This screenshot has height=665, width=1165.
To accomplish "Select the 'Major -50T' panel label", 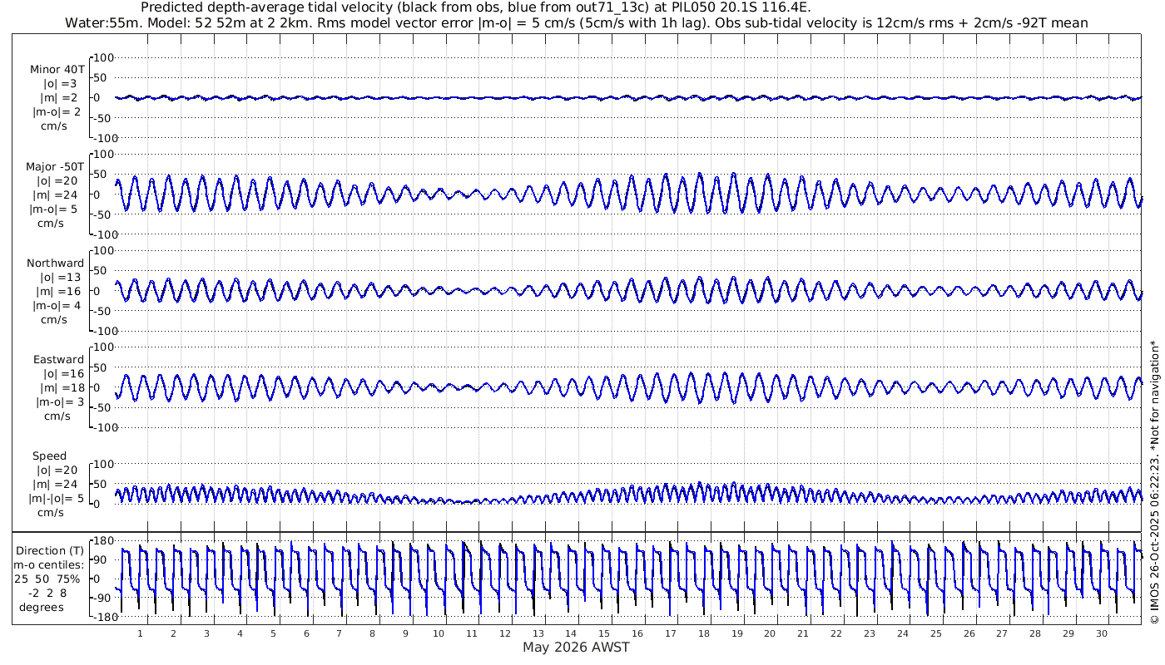I will [55, 166].
